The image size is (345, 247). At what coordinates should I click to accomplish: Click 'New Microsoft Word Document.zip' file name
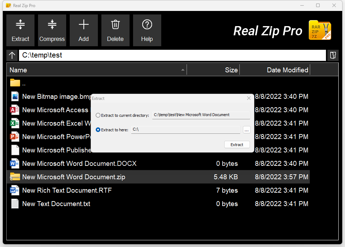pyautogui.click(x=74, y=177)
